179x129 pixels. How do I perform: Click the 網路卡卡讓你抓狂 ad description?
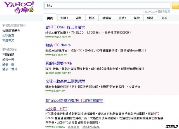point(94,87)
